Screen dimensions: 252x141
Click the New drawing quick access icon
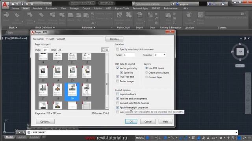(13, 4)
